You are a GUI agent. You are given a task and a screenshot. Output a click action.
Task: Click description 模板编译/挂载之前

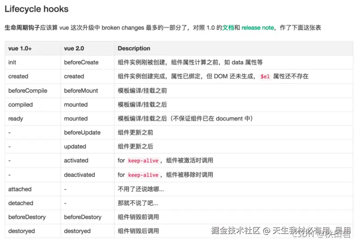point(142,91)
